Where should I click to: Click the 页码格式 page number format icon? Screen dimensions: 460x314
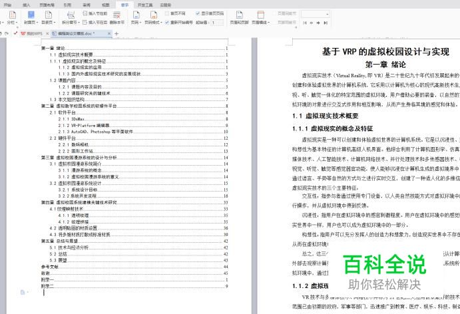pos(154,15)
